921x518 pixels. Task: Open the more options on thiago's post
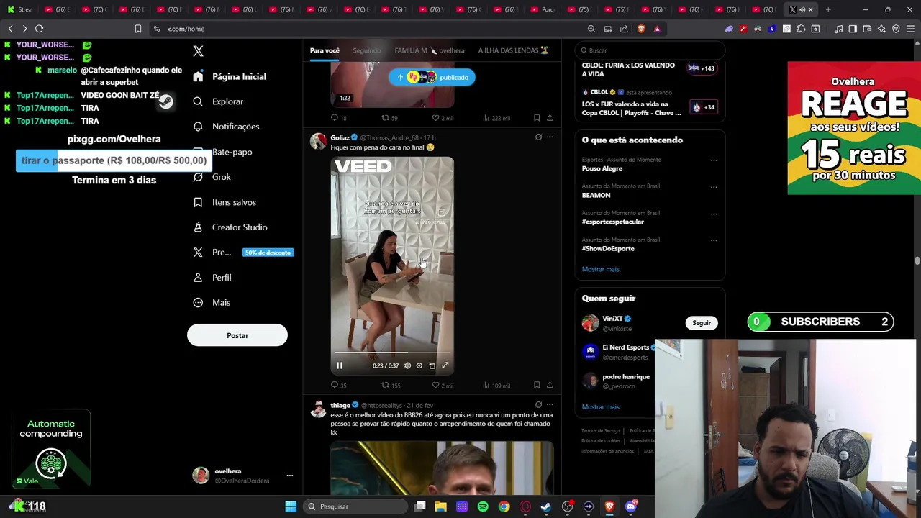coord(550,404)
